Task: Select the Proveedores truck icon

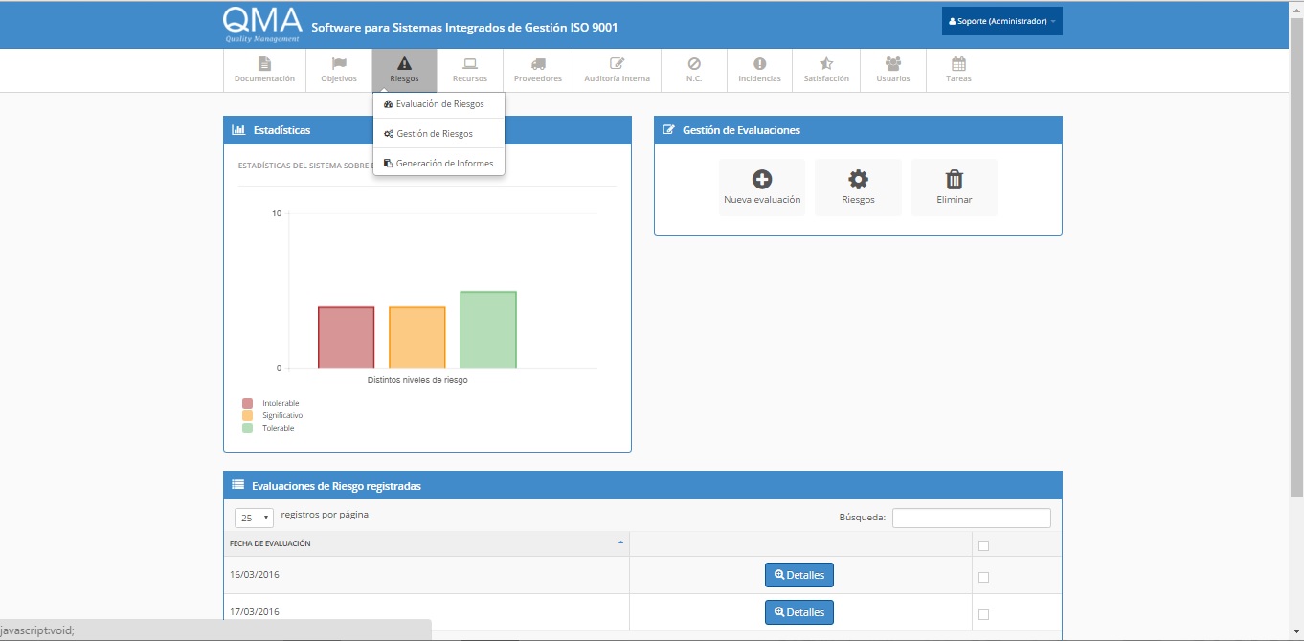Action: click(x=538, y=64)
